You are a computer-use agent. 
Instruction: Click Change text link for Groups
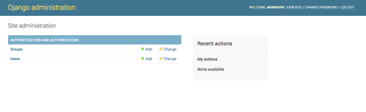[170, 49]
